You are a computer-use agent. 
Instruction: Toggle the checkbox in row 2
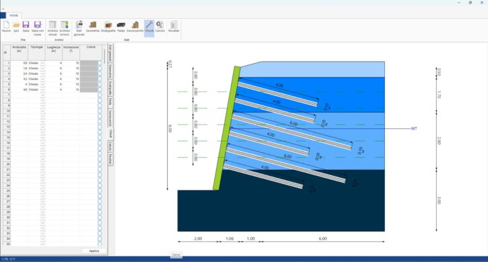click(100, 69)
